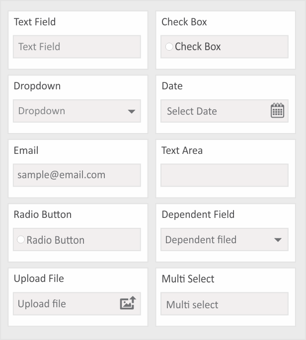
Task: Click the "Upload File" card heading
Action: point(39,278)
